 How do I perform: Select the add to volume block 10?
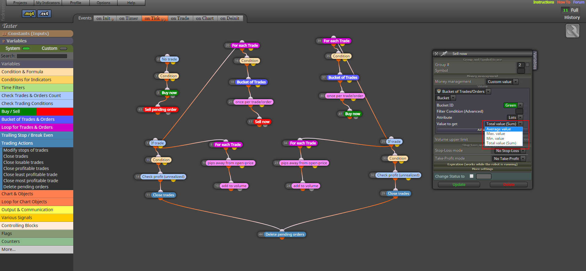[x=234, y=186]
